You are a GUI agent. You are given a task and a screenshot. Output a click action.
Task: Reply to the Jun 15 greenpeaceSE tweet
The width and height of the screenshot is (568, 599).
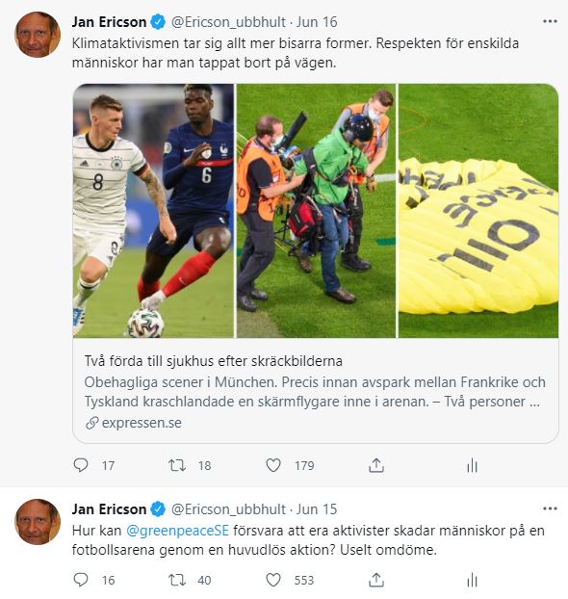point(81,580)
